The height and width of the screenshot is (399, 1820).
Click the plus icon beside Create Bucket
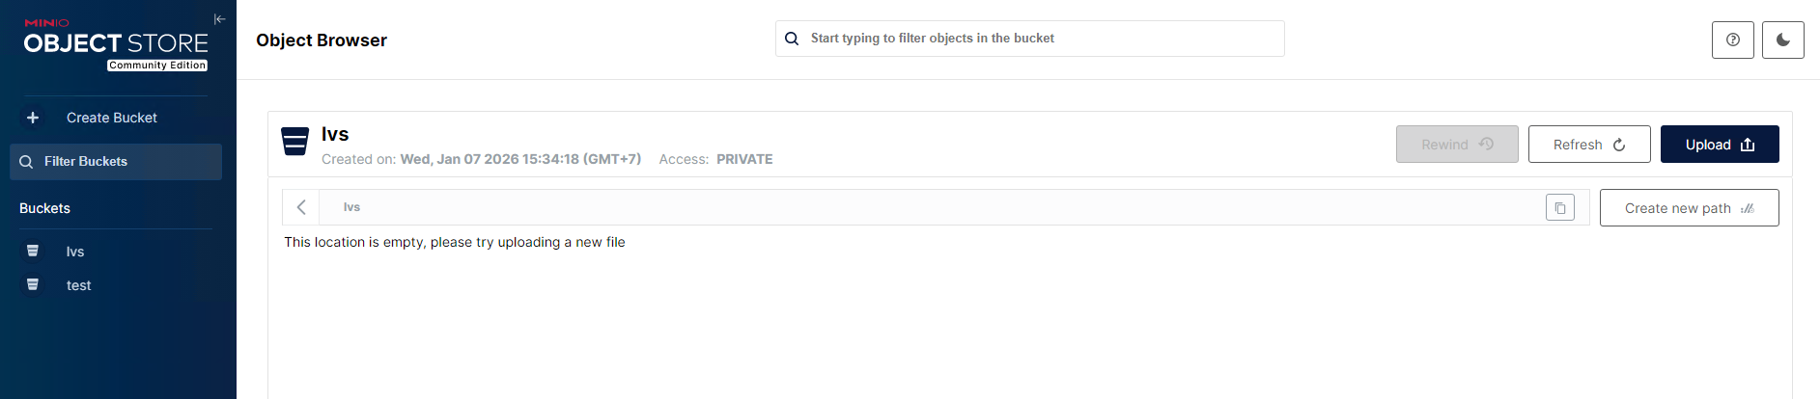pos(33,118)
